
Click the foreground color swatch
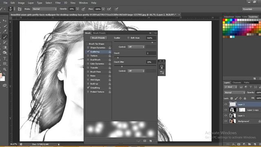click(x=1, y=75)
